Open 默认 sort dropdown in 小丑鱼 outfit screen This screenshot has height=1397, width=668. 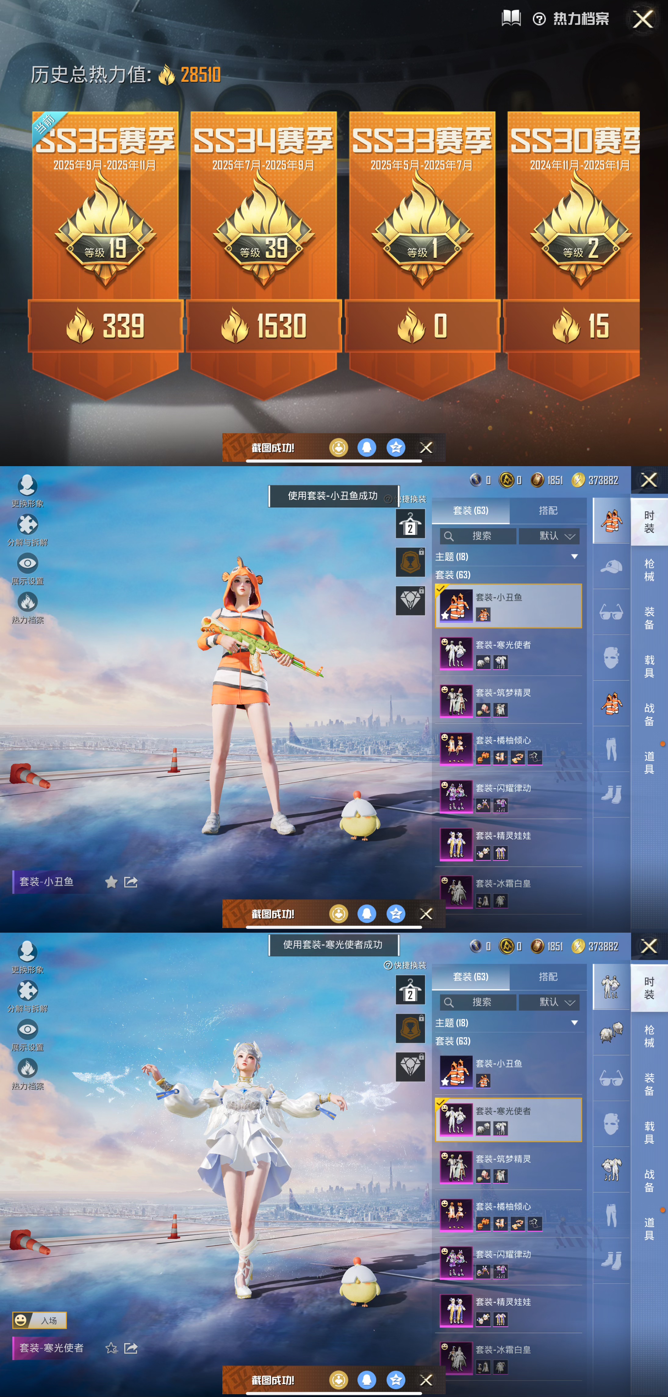(x=549, y=536)
